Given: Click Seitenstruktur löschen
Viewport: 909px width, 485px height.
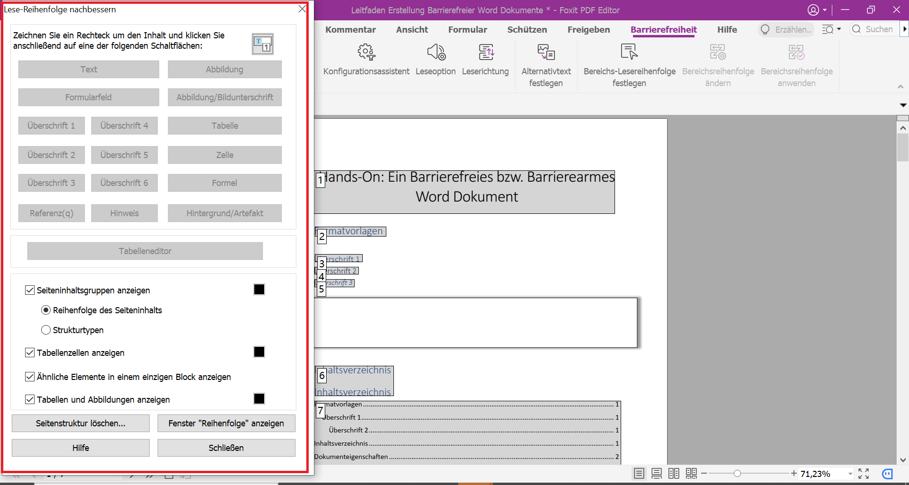Looking at the screenshot, I should pyautogui.click(x=80, y=423).
